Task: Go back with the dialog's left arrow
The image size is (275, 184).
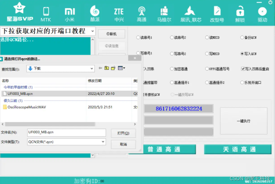Action: tap(100, 68)
